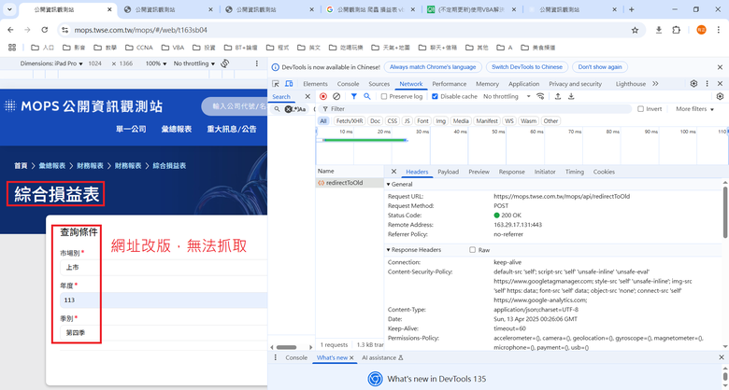The width and height of the screenshot is (729, 390).
Task: Click the network Filter input field
Action: pyautogui.click(x=479, y=109)
